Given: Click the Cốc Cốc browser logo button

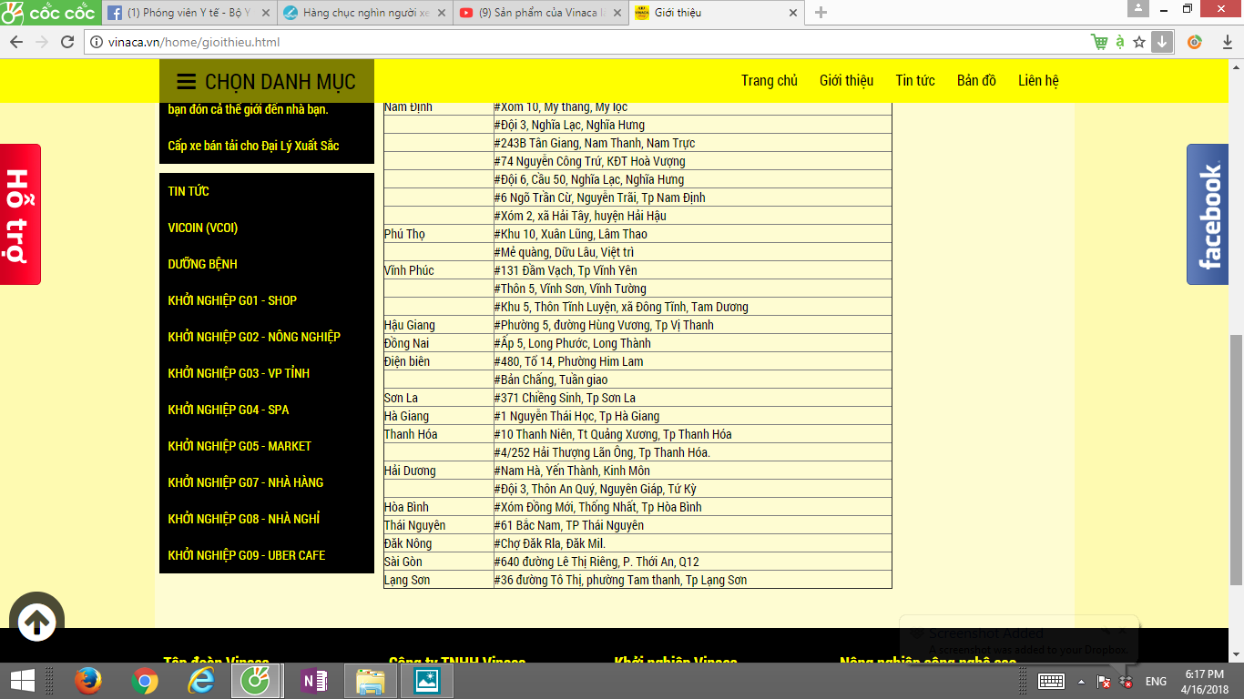Looking at the screenshot, I should point(48,13).
